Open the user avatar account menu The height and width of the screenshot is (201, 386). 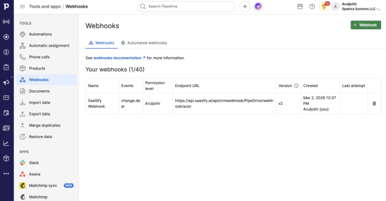(335, 6)
